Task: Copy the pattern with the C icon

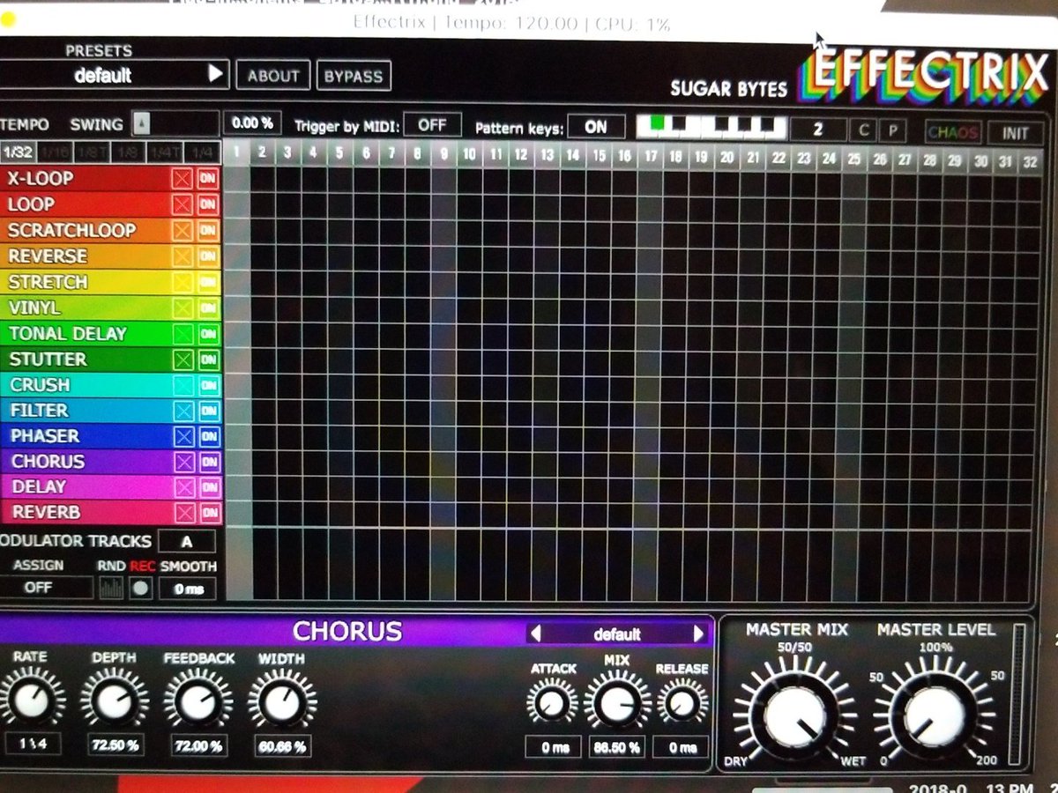Action: pos(861,130)
